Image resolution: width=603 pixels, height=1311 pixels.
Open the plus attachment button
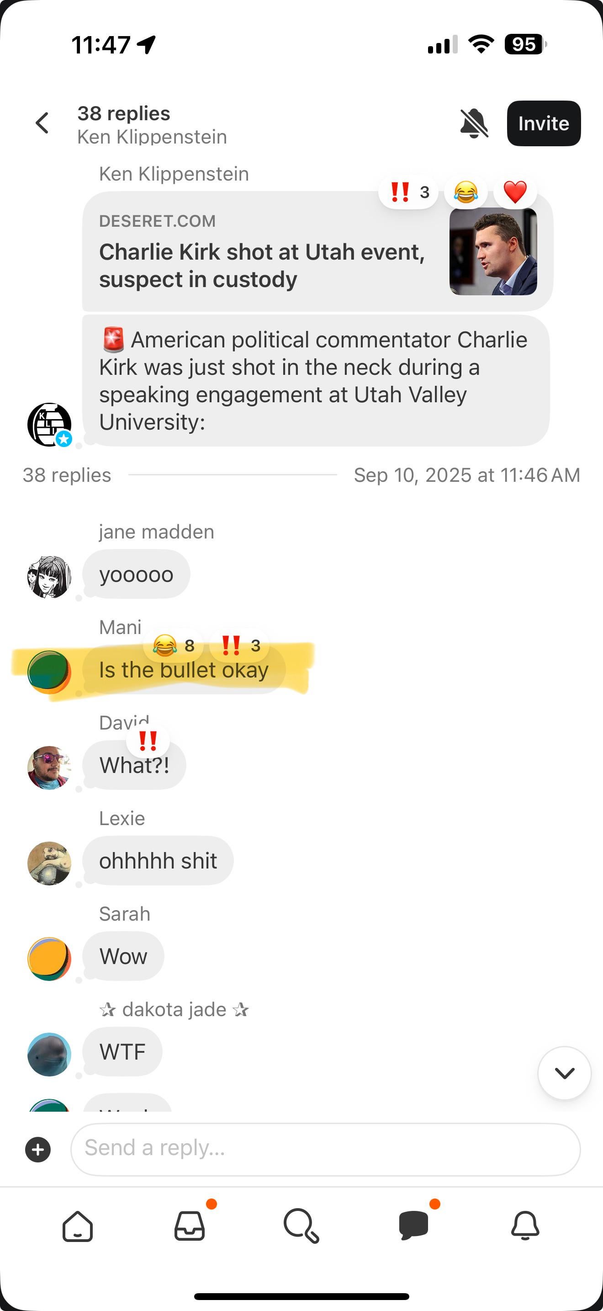tap(38, 1149)
